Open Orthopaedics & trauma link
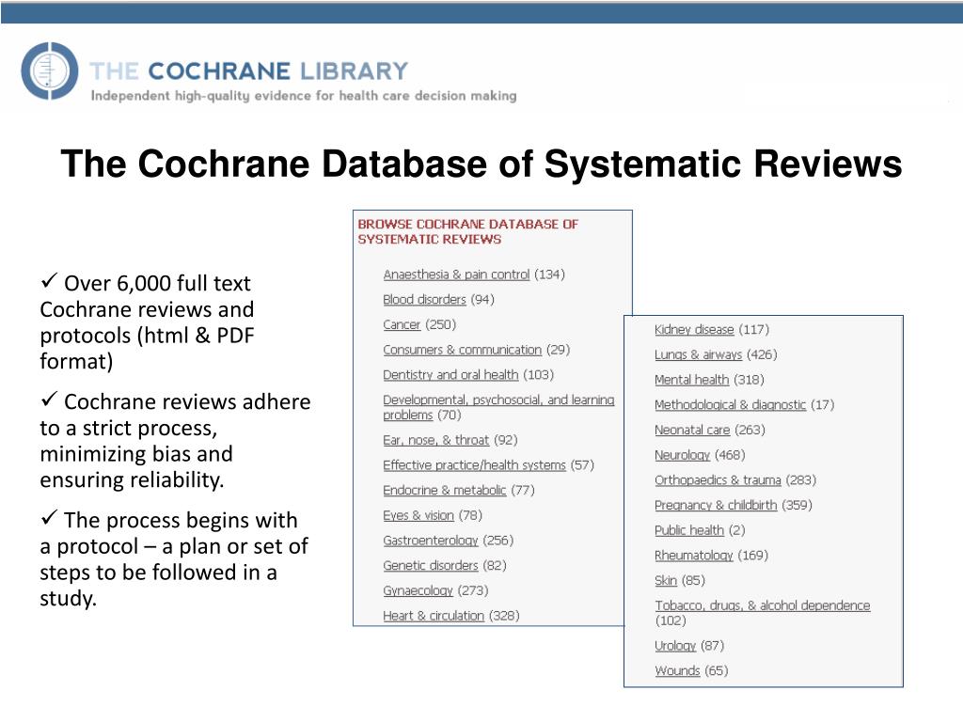Image resolution: width=963 pixels, height=722 pixels. point(718,480)
